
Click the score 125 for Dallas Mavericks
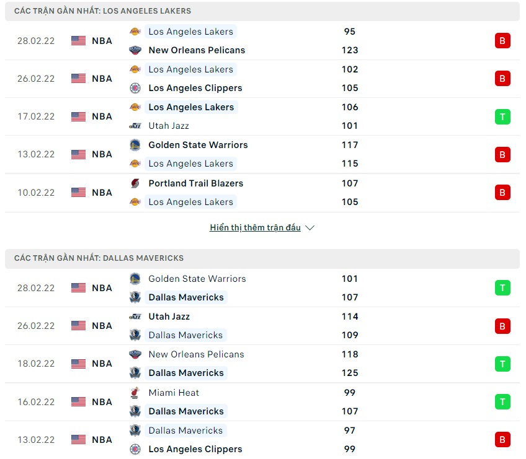pyautogui.click(x=350, y=373)
